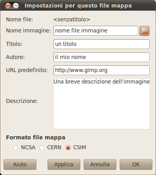Focus the Titolo field
Viewport: 156px width, 175px height.
101,44
